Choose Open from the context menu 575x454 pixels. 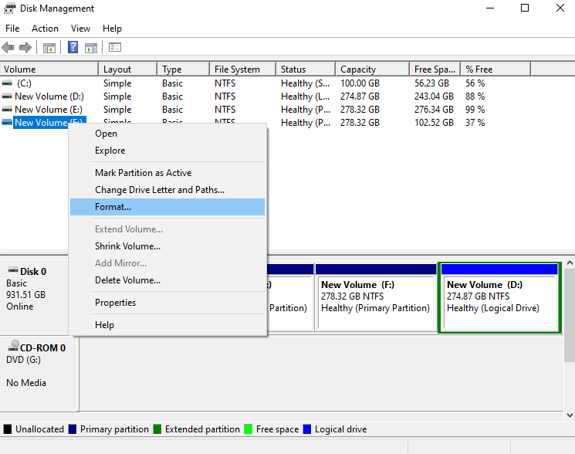pyautogui.click(x=167, y=134)
